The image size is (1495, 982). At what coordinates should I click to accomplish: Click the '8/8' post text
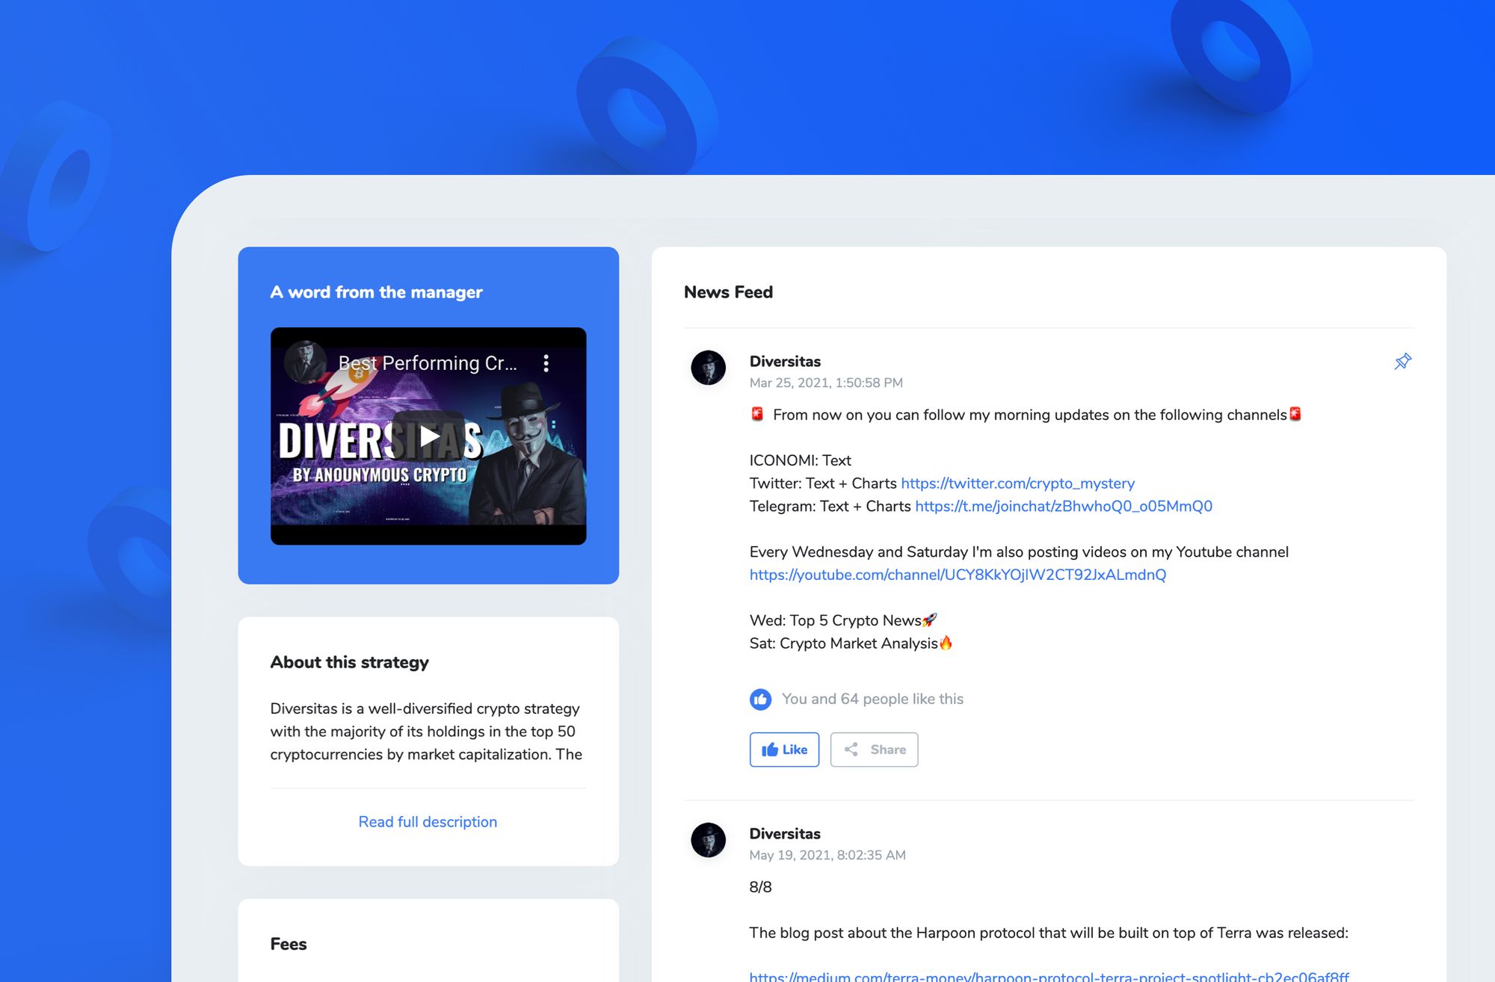coord(760,887)
